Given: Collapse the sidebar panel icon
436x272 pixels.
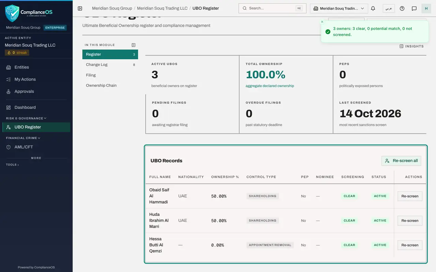Looking at the screenshot, I should point(80,8).
